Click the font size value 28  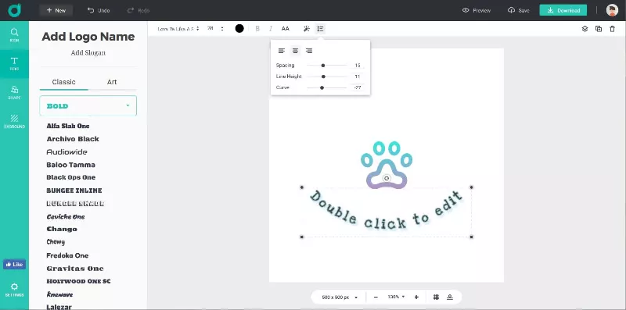point(210,29)
